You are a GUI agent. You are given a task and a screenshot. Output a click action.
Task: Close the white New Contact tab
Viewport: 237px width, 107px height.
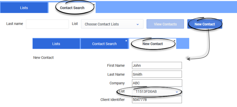174,41
